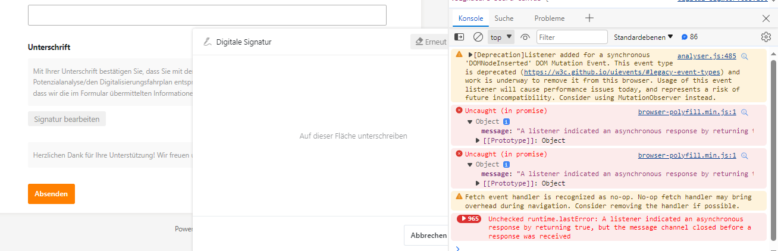The image size is (778, 251).
Task: Click the Signatur bearbeiten button
Action: tap(67, 119)
